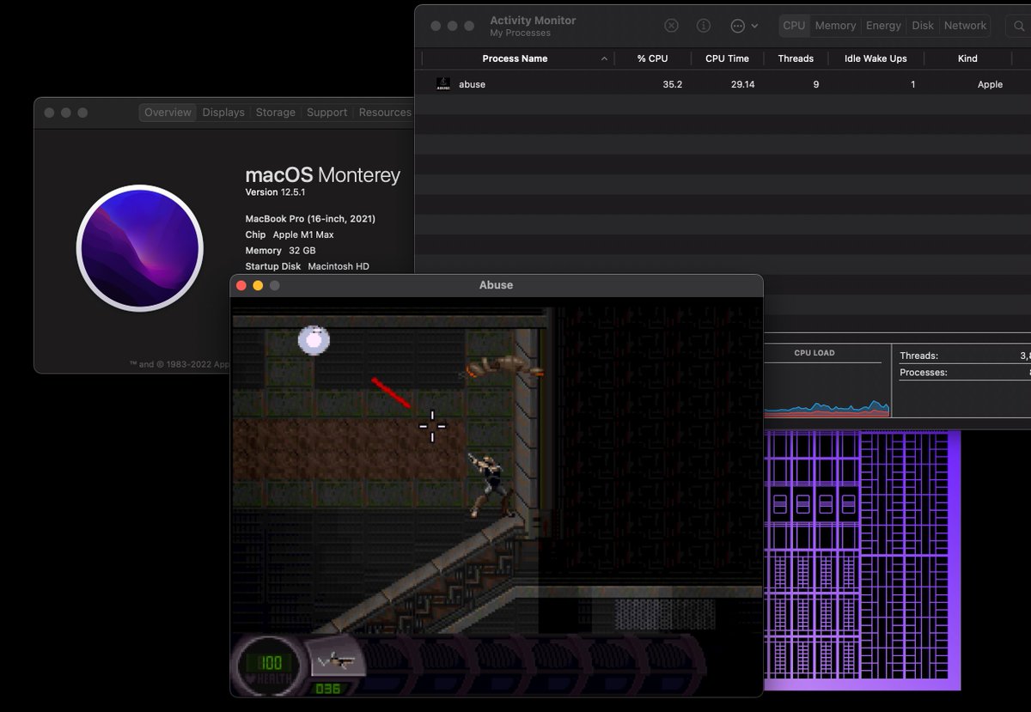
Task: Select the Overview tab in About This Mac
Action: (168, 113)
